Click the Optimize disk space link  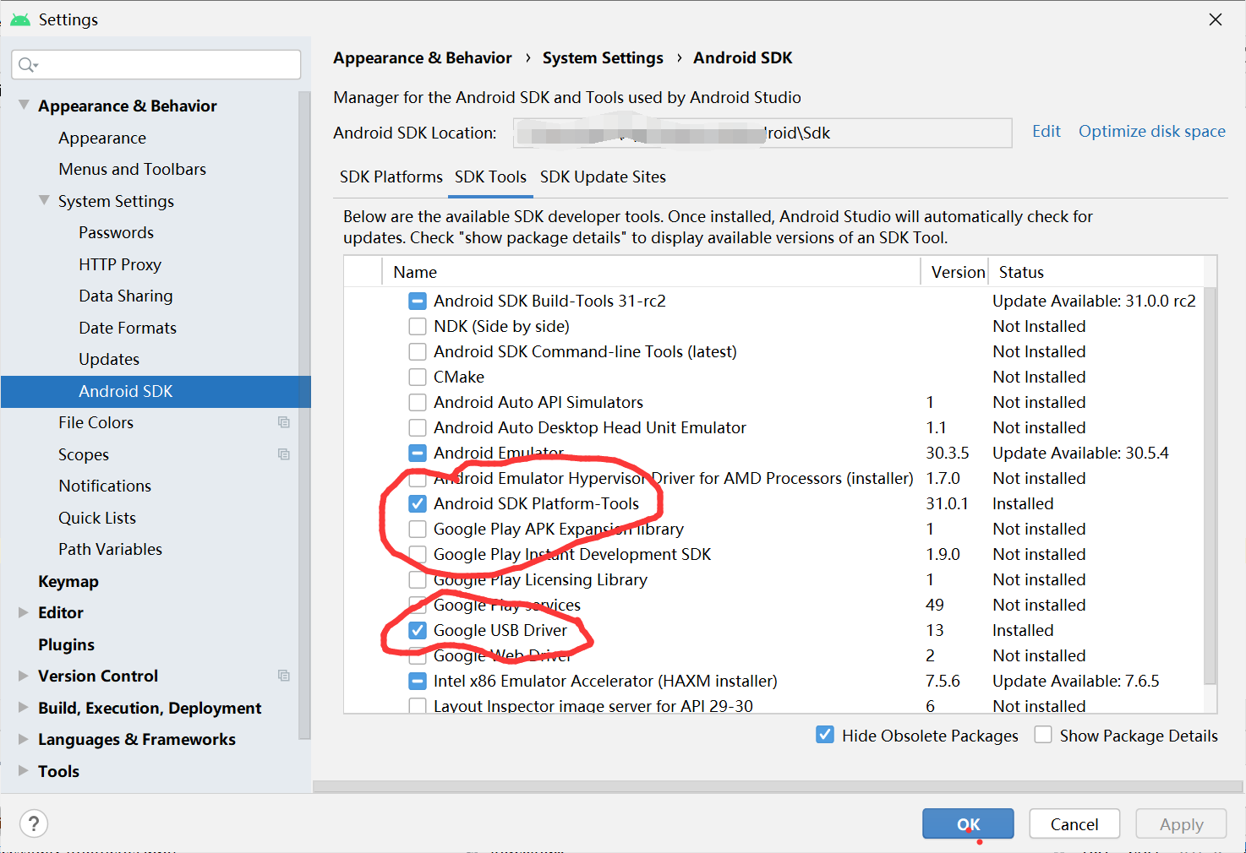point(1152,131)
